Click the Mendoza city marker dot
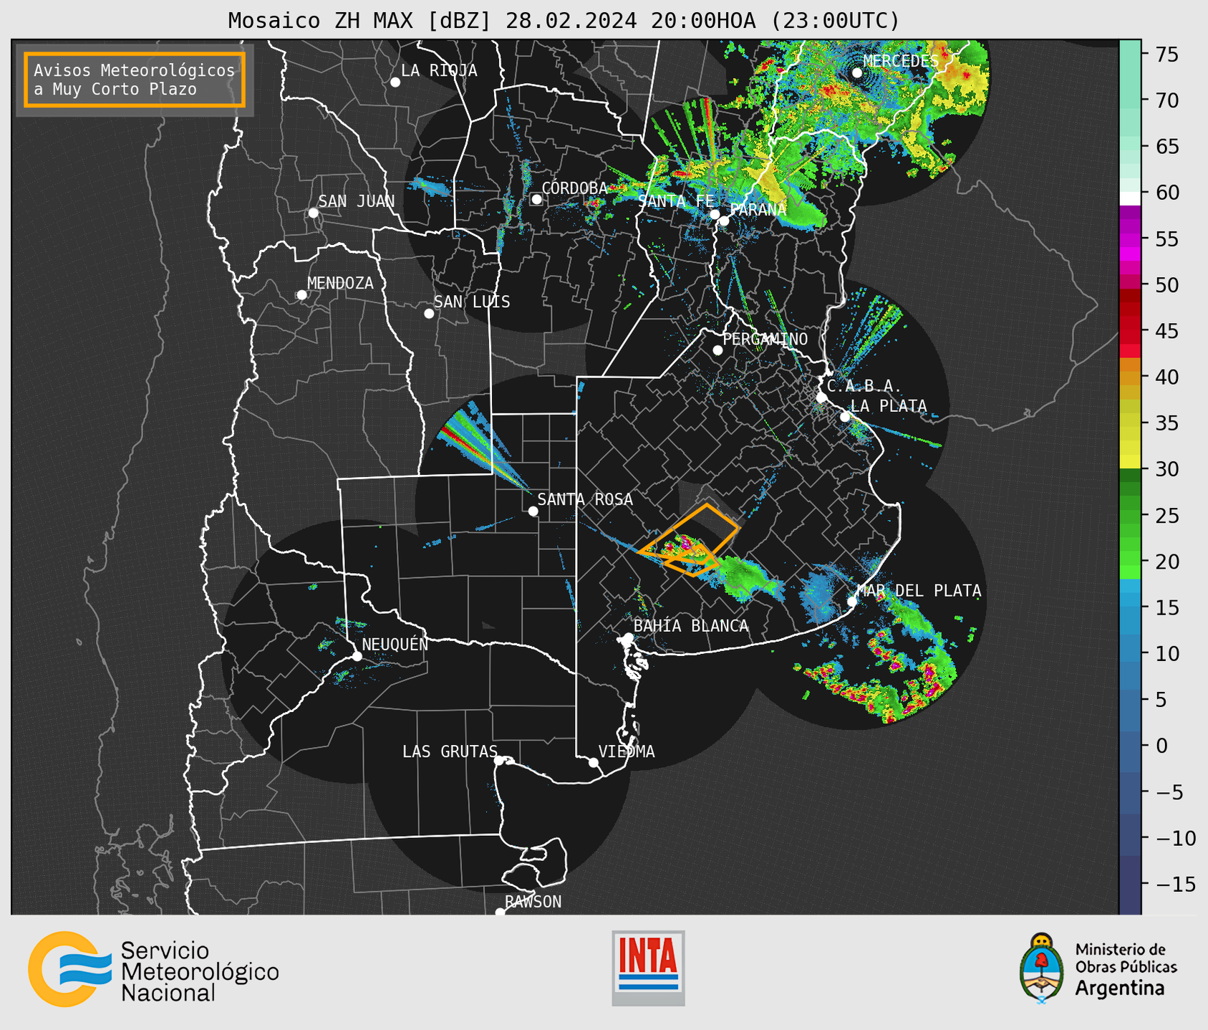1208x1030 pixels. [301, 295]
